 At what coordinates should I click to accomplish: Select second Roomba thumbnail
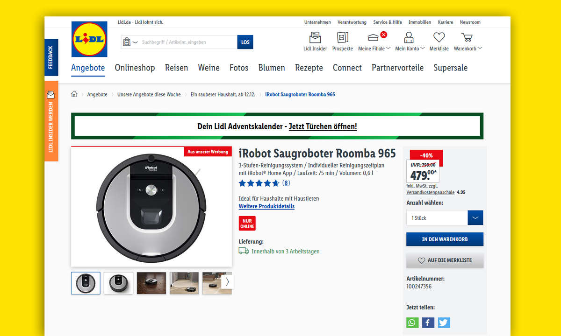[x=118, y=283]
